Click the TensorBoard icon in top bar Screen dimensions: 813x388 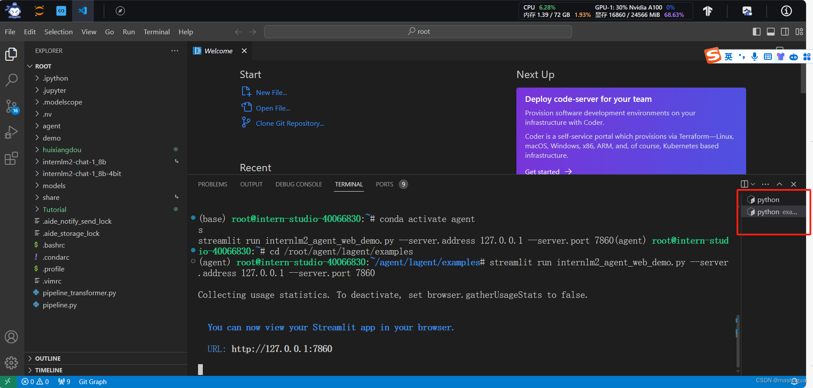[708, 11]
